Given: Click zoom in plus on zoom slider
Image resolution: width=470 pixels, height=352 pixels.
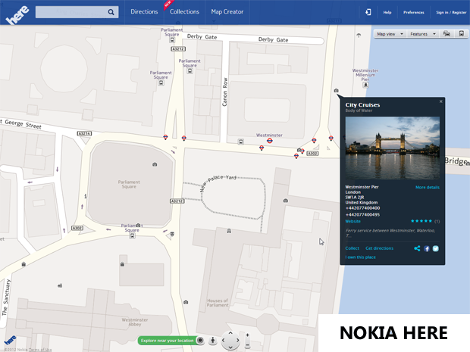Looking at the screenshot, I should [x=247, y=334].
